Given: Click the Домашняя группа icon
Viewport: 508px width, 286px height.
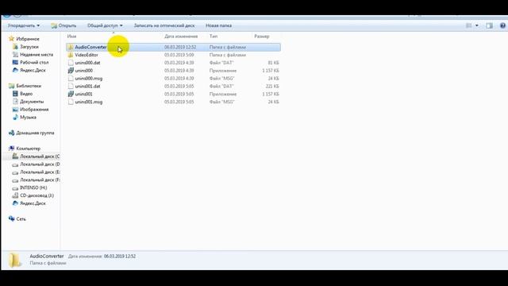Looking at the screenshot, I should pyautogui.click(x=11, y=133).
